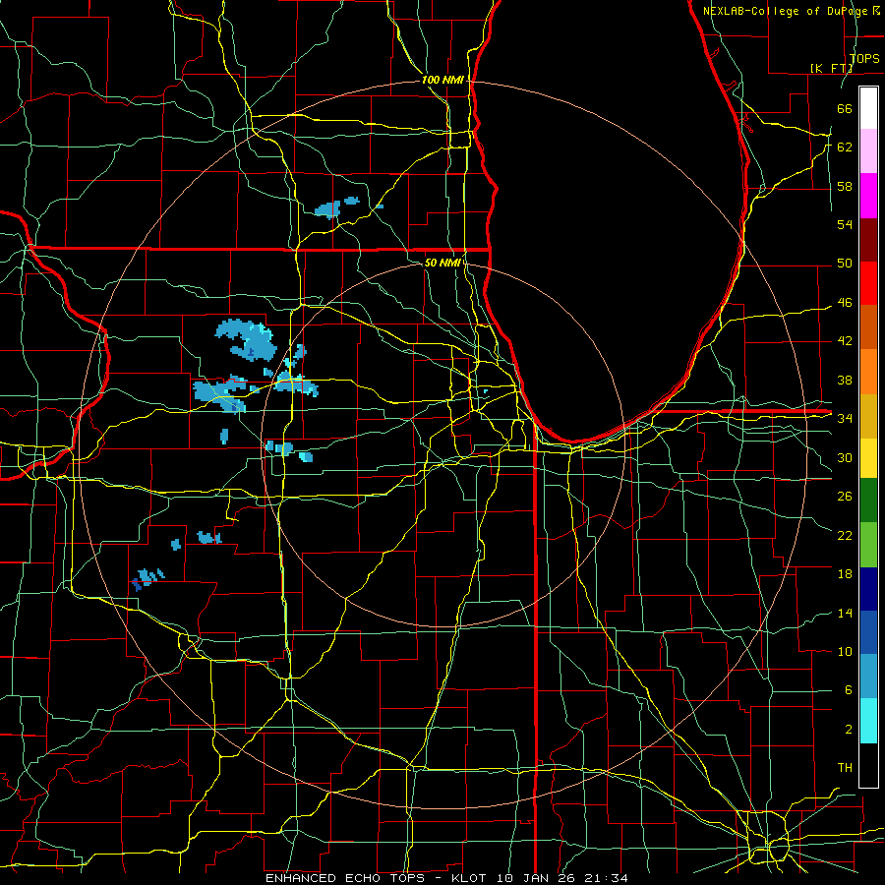The width and height of the screenshot is (885, 885).
Task: Click the 54 legend value
Action: pyautogui.click(x=845, y=224)
